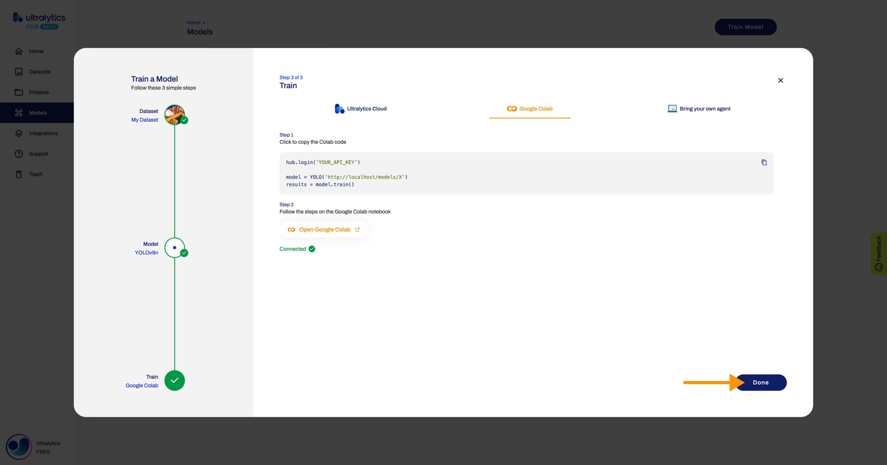Click the Datasets sidebar icon
Viewport: 887px width, 465px height.
pos(18,71)
